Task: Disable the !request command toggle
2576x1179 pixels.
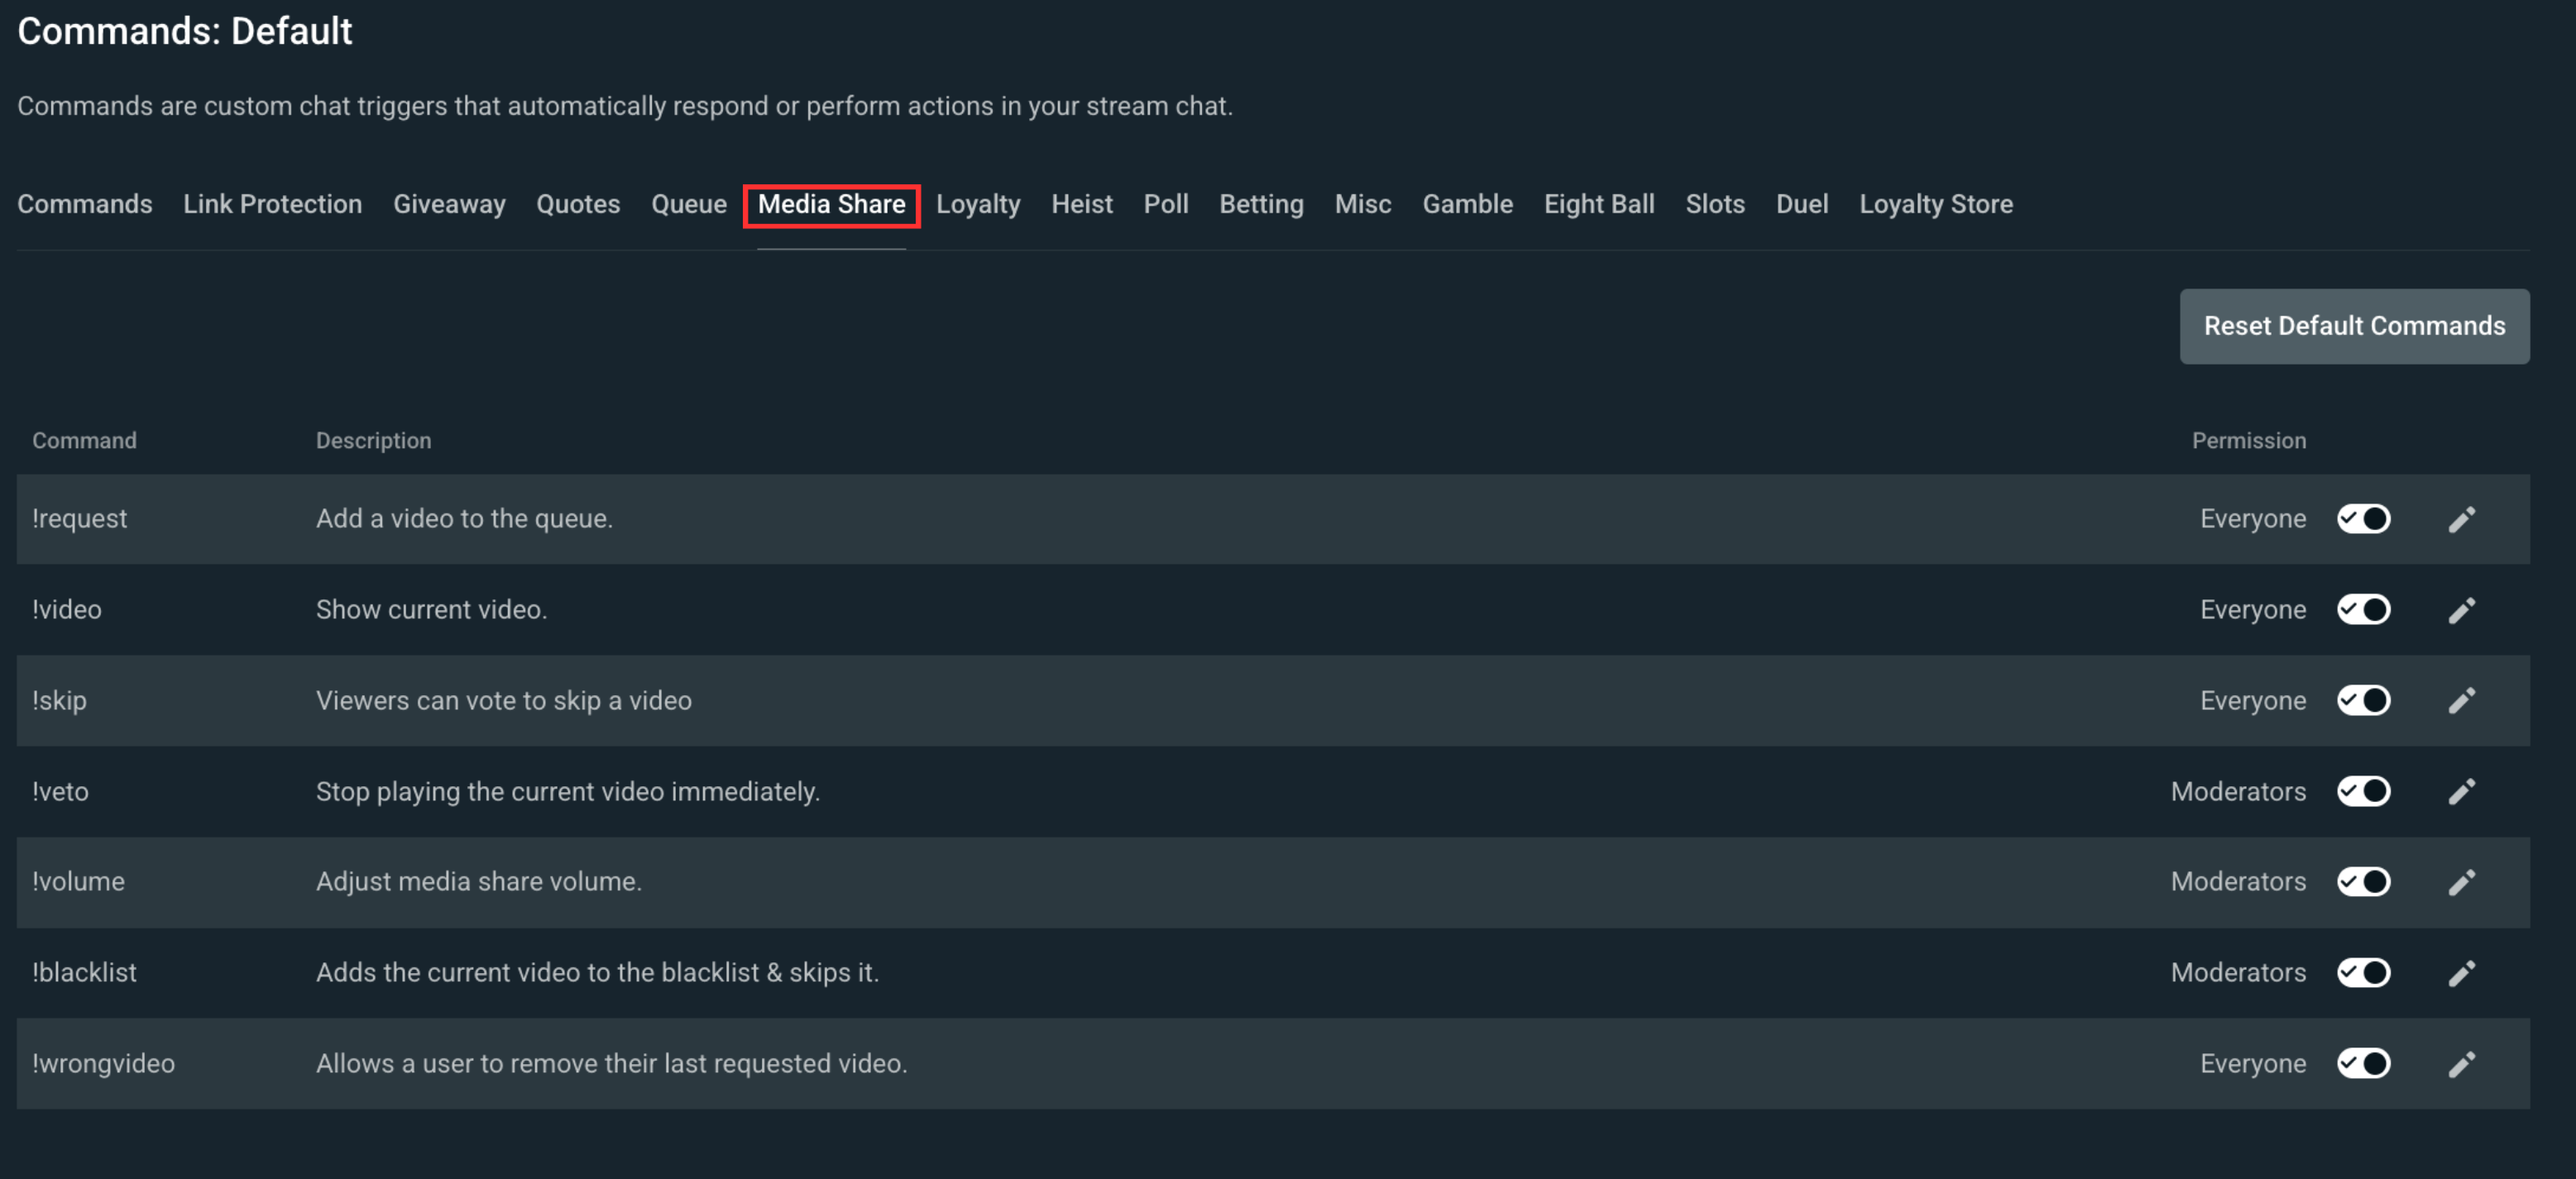Action: point(2363,519)
